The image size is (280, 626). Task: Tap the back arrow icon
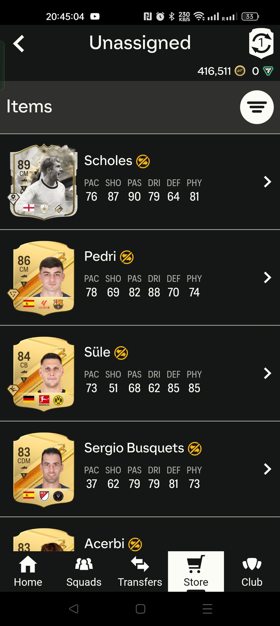pyautogui.click(x=19, y=43)
